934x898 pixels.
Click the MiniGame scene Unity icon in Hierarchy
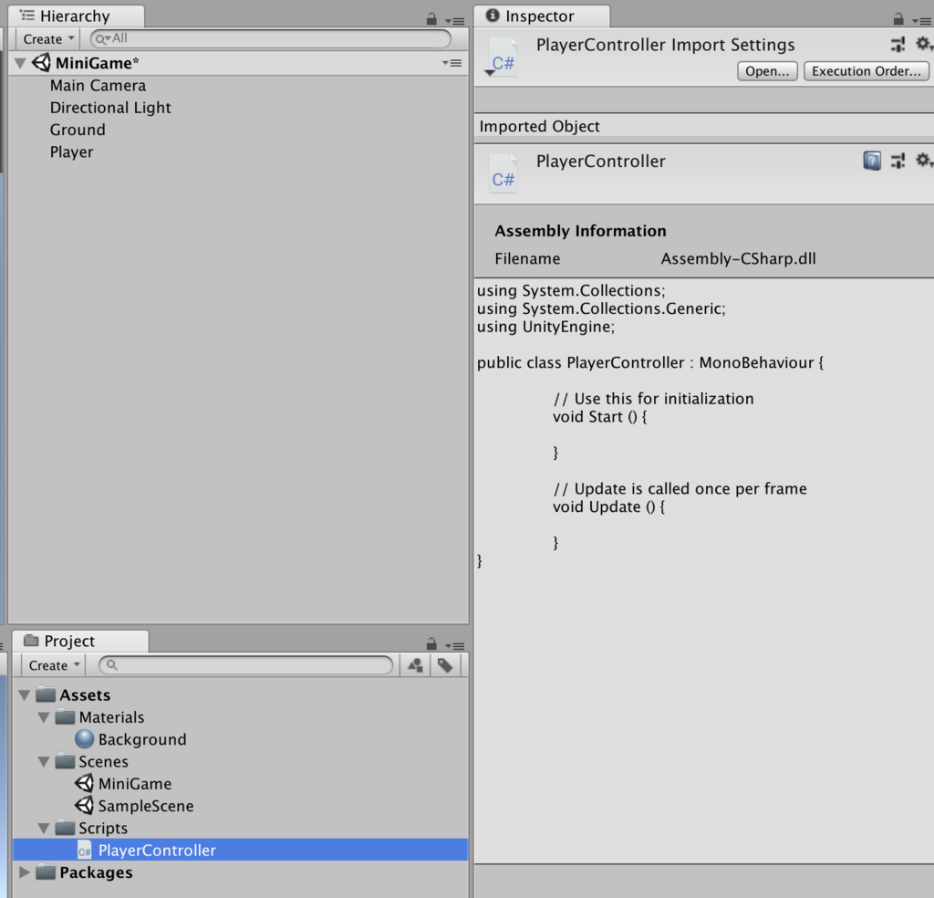41,63
